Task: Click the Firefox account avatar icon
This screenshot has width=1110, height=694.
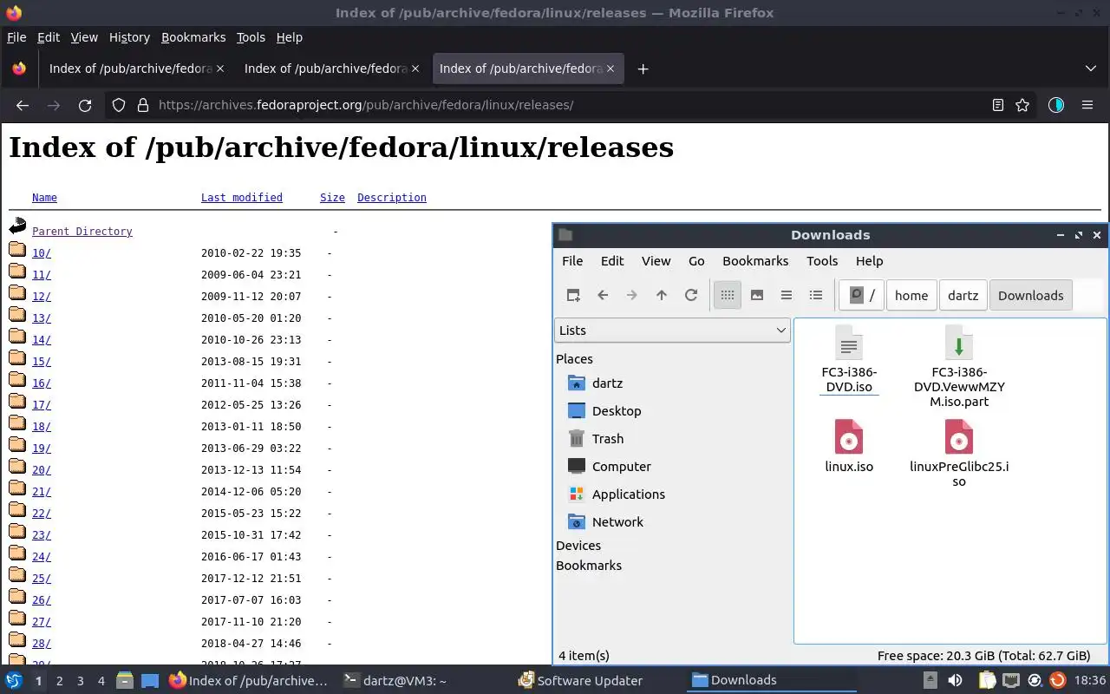Action: (1055, 105)
